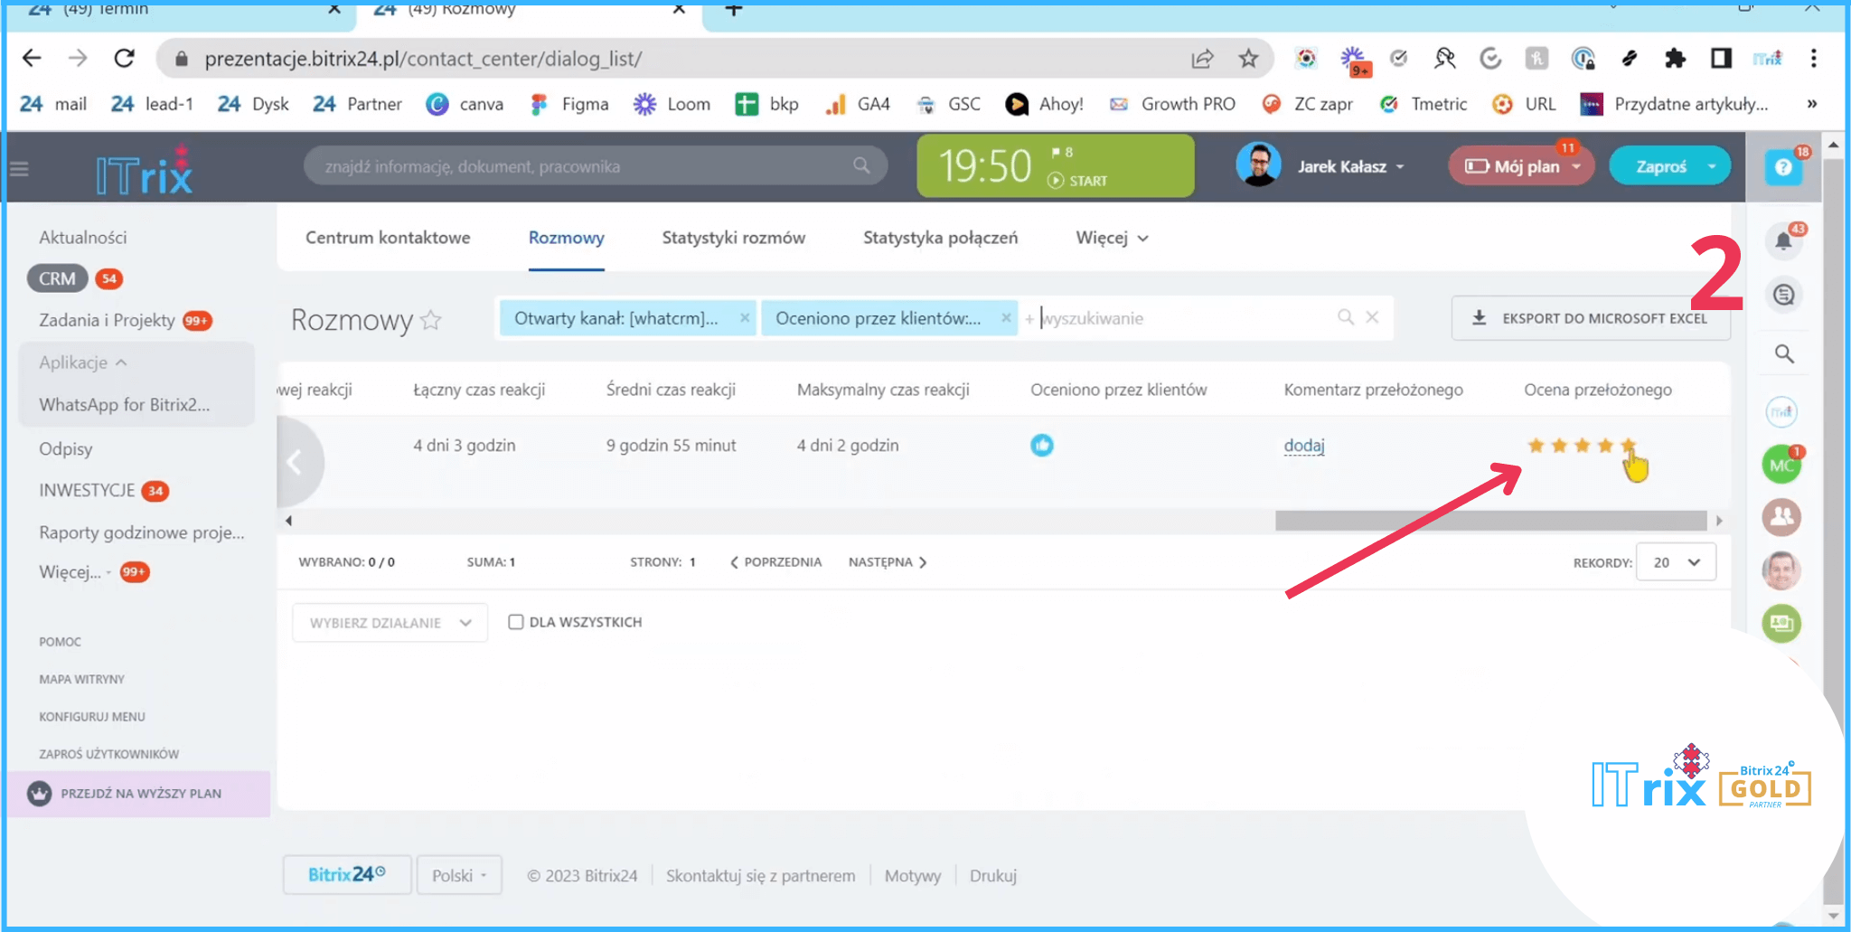Click the notifications bell icon
1851x932 pixels.
pos(1782,240)
